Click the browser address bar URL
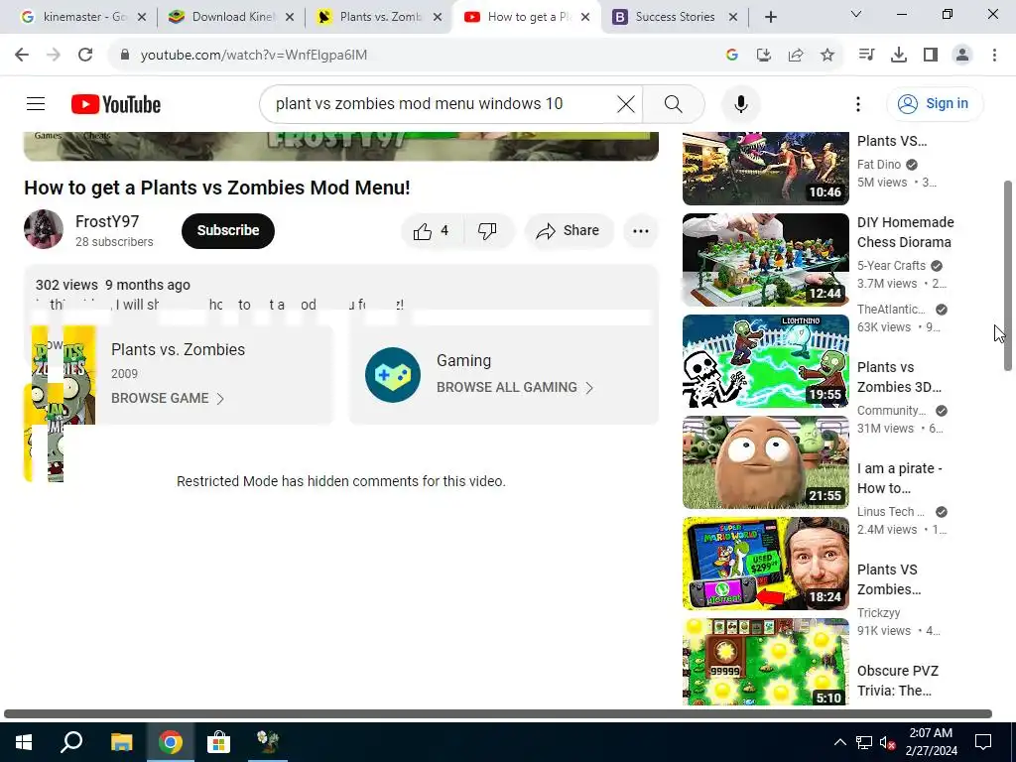 254,56
